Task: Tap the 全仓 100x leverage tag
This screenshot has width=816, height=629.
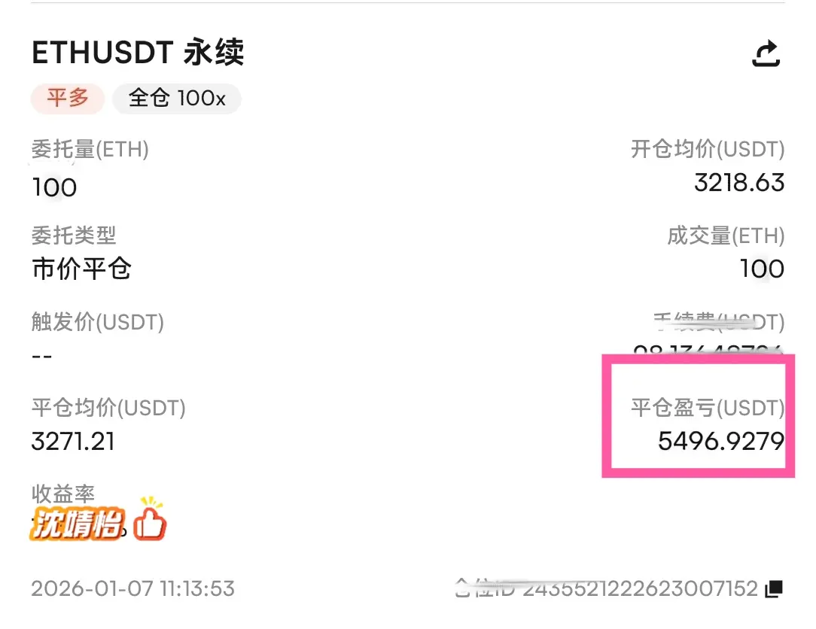Action: 177,99
